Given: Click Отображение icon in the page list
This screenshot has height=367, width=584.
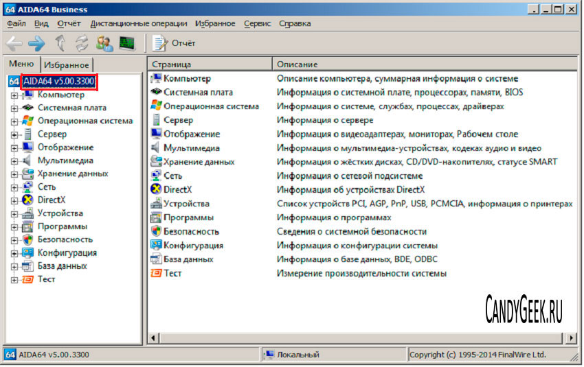Looking at the screenshot, I should (x=156, y=134).
